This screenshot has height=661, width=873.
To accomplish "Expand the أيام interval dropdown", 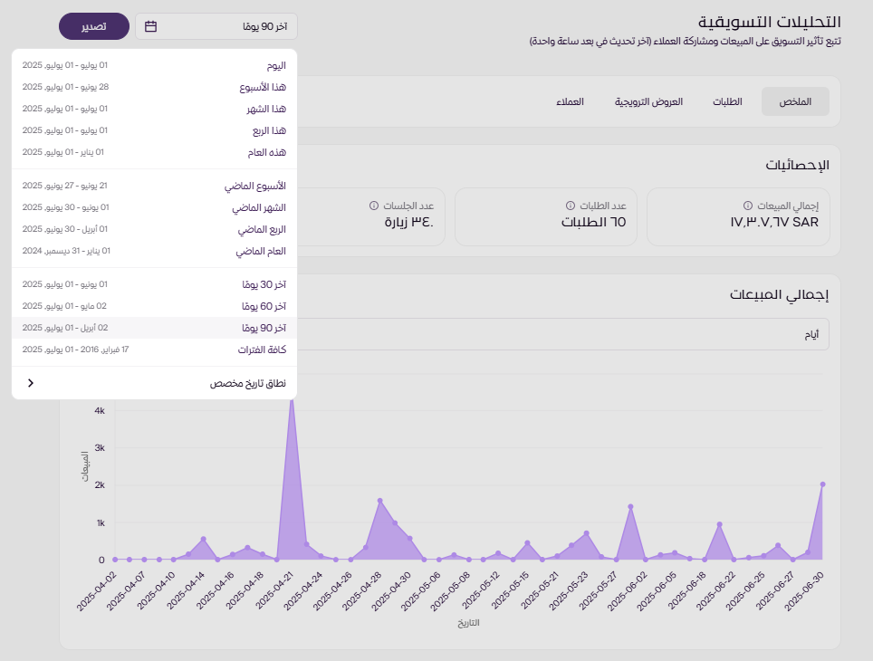I will (561, 334).
